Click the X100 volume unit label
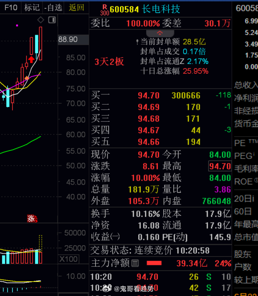258x296 pixels. point(68,259)
